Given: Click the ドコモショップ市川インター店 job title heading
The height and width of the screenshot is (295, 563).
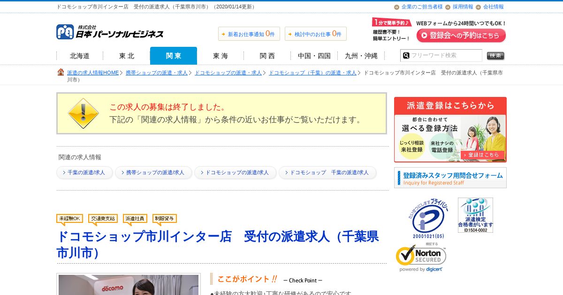Looking at the screenshot, I should [x=218, y=244].
